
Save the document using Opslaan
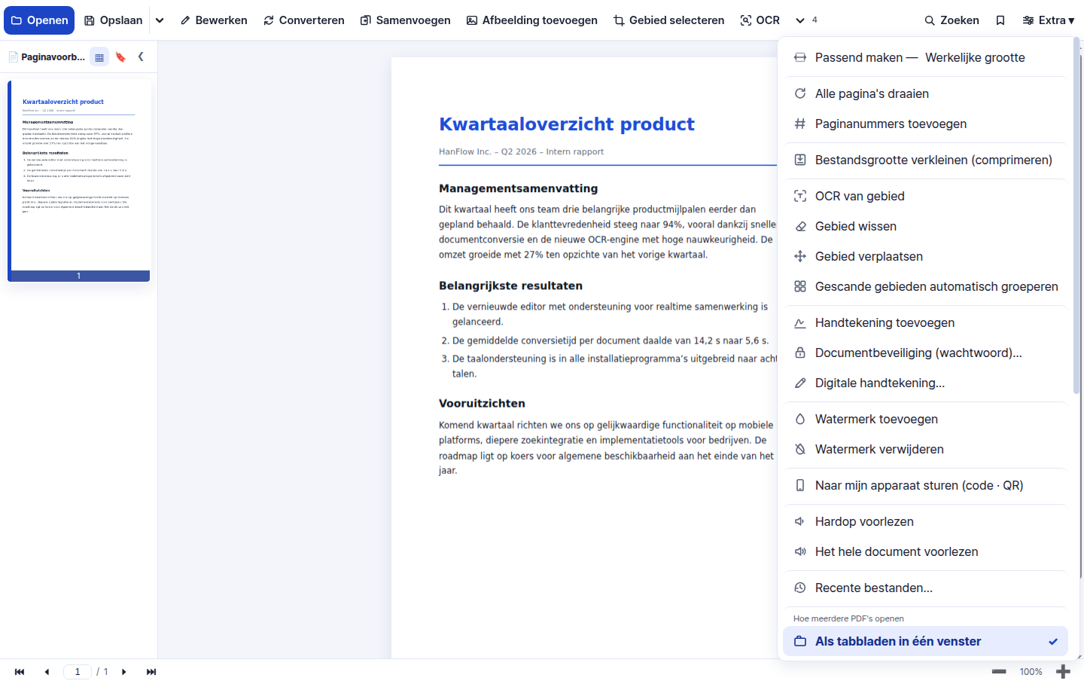pyautogui.click(x=113, y=20)
